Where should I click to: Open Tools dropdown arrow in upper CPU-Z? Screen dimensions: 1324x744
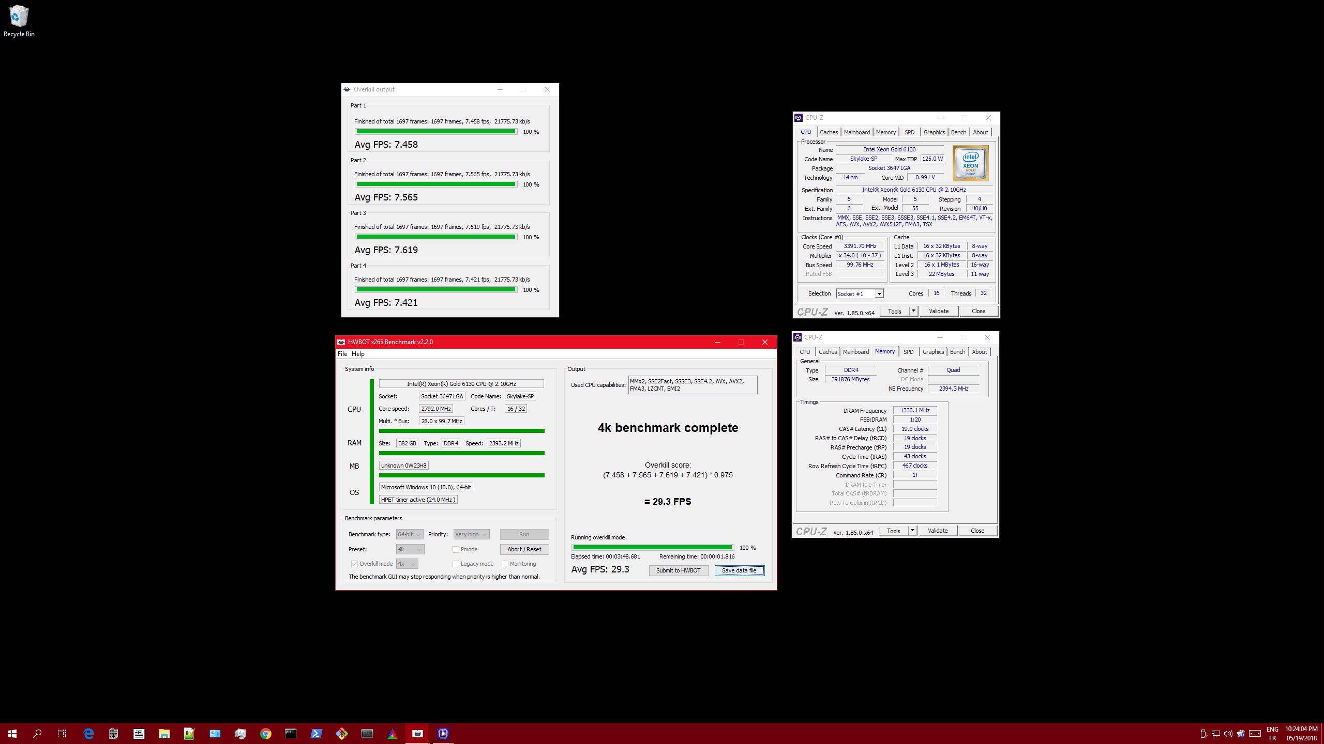pos(913,311)
